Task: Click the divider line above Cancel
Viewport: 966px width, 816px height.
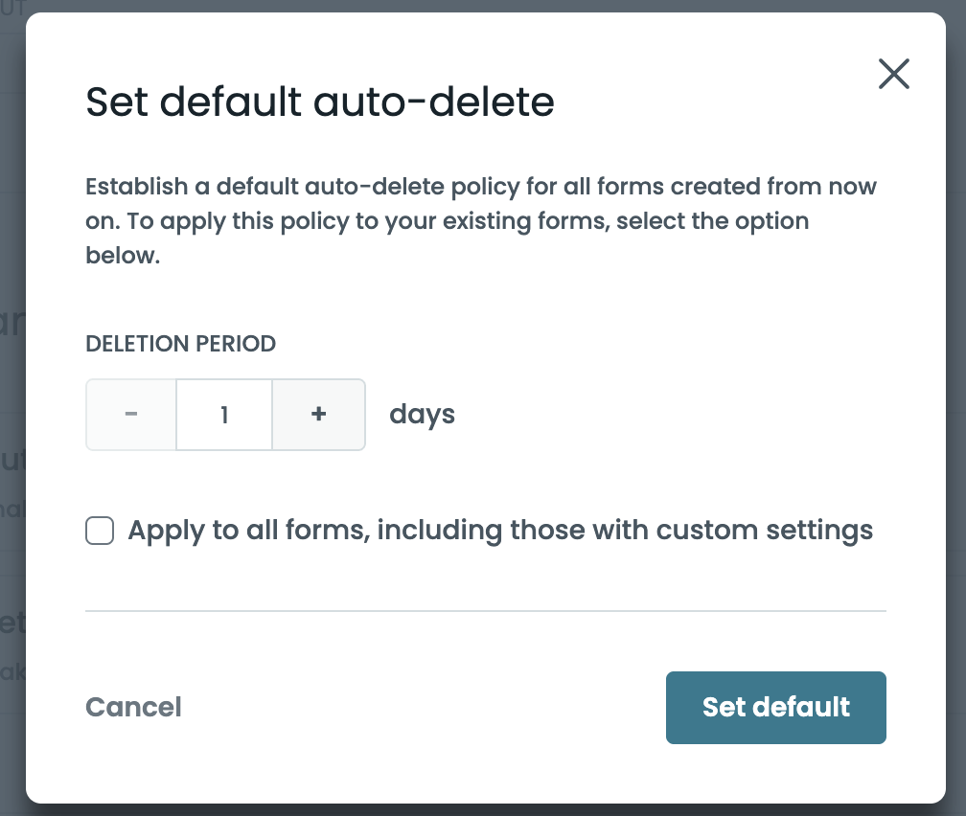Action: [485, 610]
